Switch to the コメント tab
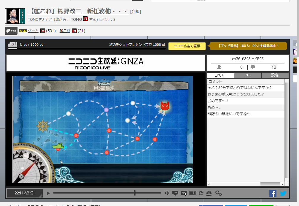 point(220,75)
